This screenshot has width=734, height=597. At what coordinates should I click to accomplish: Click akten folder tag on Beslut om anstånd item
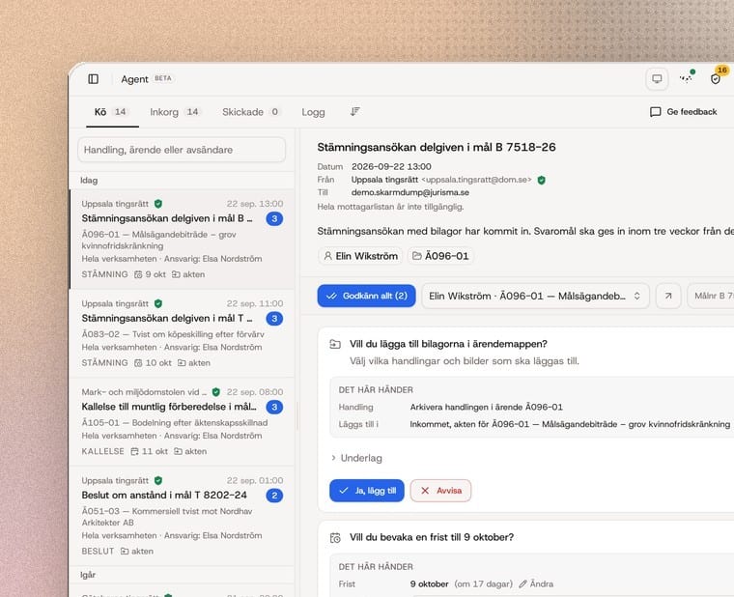pyautogui.click(x=137, y=551)
